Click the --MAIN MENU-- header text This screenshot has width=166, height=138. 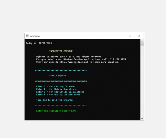(58, 75)
